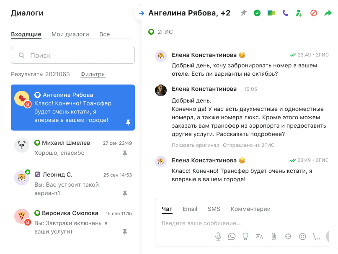Select the Комментарии tab in composer
Screen dimensions: 338x254
click(x=251, y=209)
